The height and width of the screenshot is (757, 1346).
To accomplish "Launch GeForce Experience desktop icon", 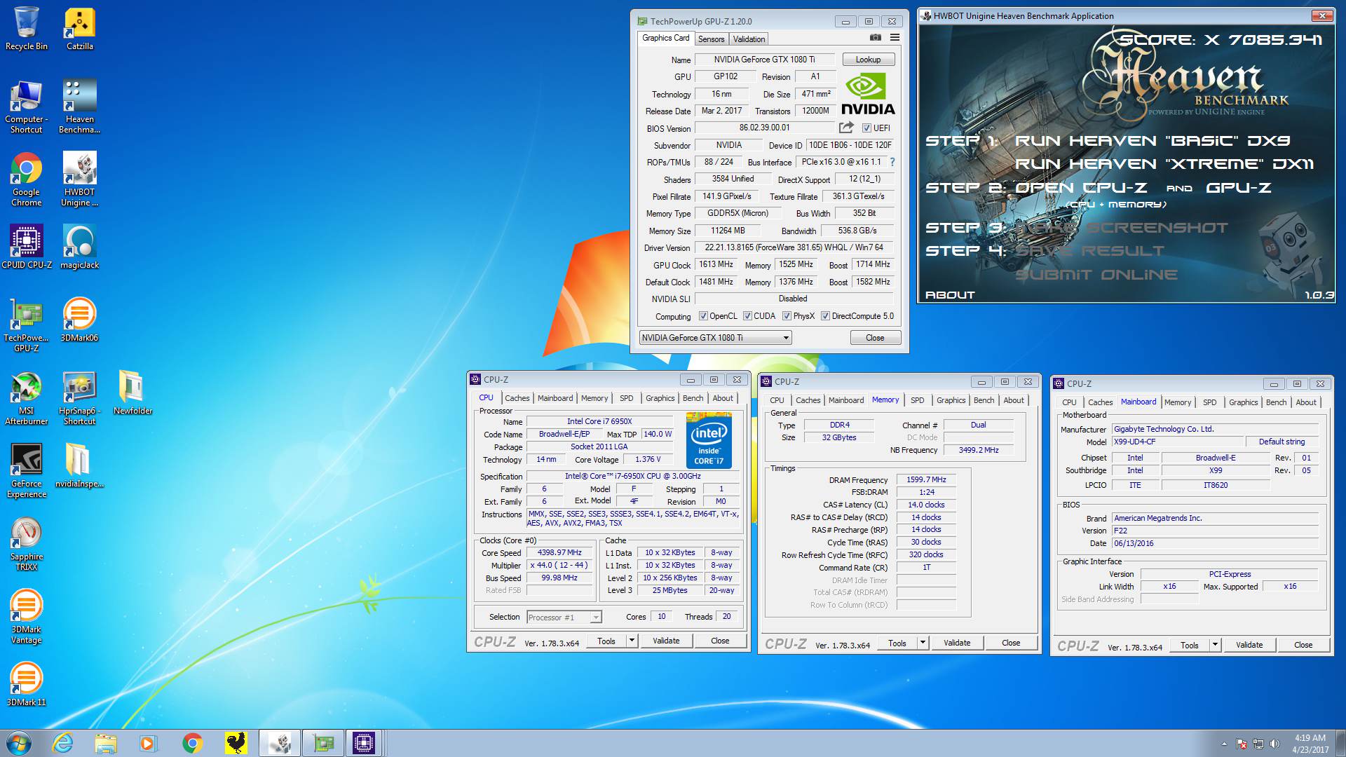I will 27,471.
